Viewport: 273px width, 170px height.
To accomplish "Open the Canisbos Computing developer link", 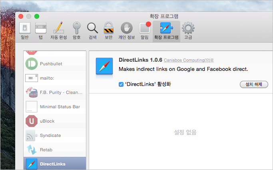I will coord(189,60).
